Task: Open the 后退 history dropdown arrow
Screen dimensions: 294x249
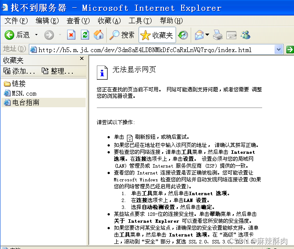Action: pyautogui.click(x=37, y=35)
